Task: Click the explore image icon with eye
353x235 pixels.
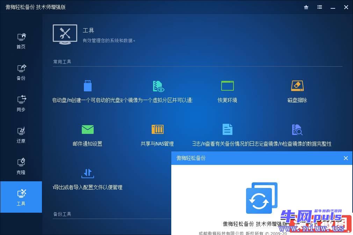Action: click(158, 86)
